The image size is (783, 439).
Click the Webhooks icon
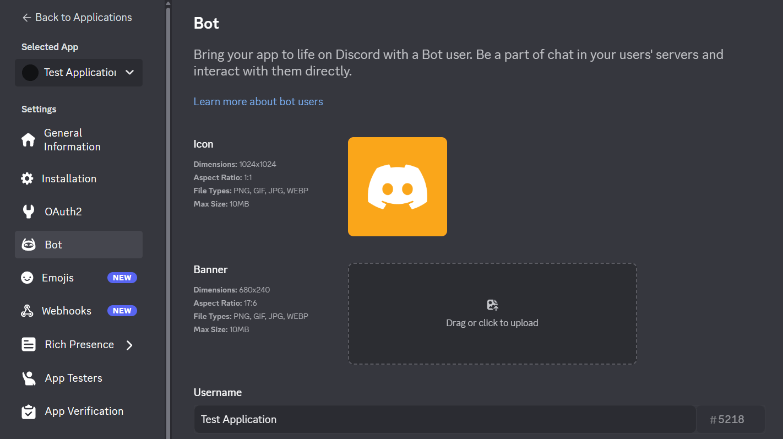tap(27, 311)
